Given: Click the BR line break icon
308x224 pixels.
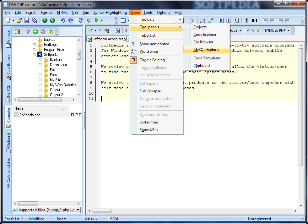Looking at the screenshot, I should [x=254, y=20].
